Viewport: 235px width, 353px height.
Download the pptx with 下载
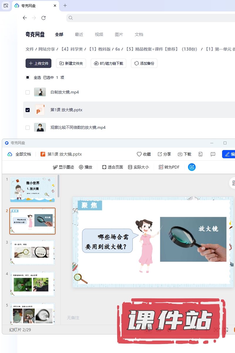pyautogui.click(x=184, y=154)
